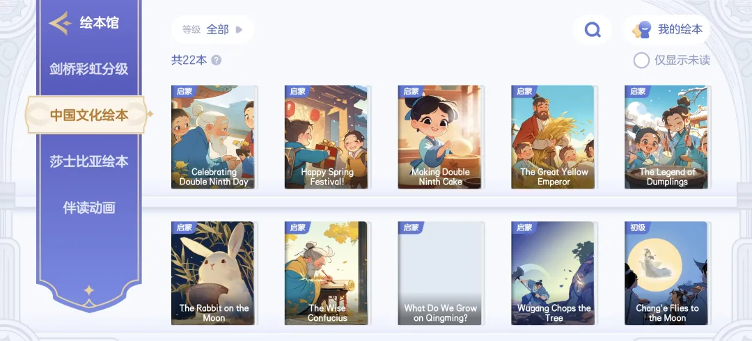Open the 伴读动画 sidebar tab
The width and height of the screenshot is (752, 341).
89,207
